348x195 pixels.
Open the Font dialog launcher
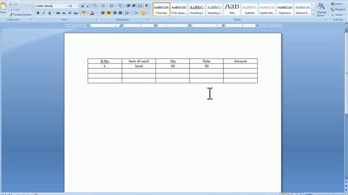pyautogui.click(x=96, y=19)
